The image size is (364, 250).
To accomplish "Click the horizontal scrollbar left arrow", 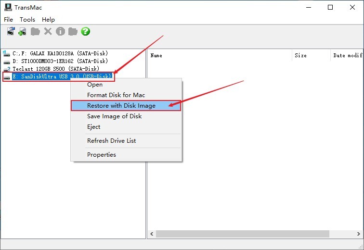I will 152,234.
